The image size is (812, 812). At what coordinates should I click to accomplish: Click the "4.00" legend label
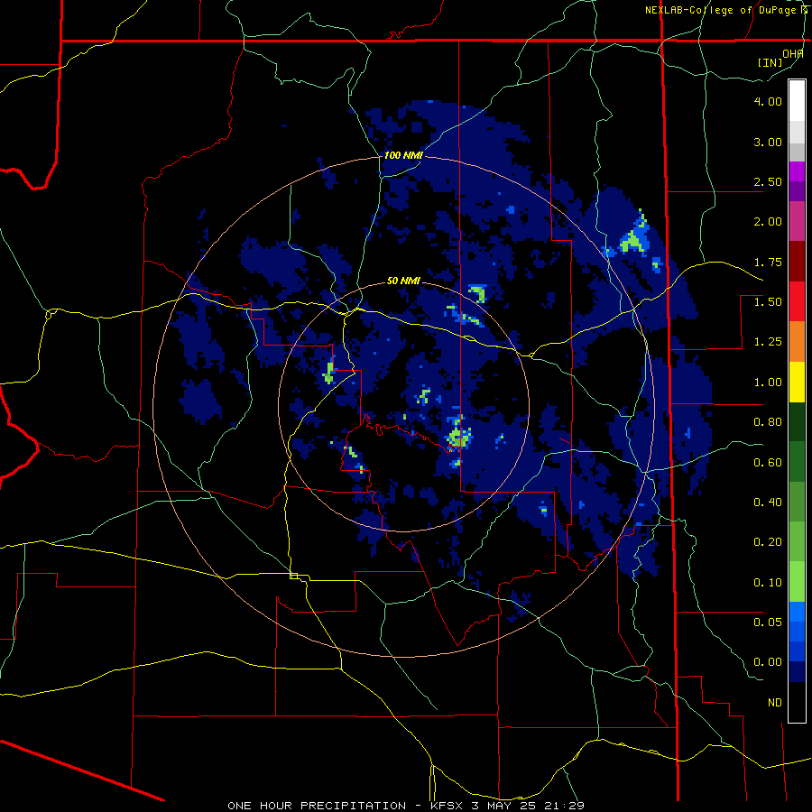coord(768,101)
